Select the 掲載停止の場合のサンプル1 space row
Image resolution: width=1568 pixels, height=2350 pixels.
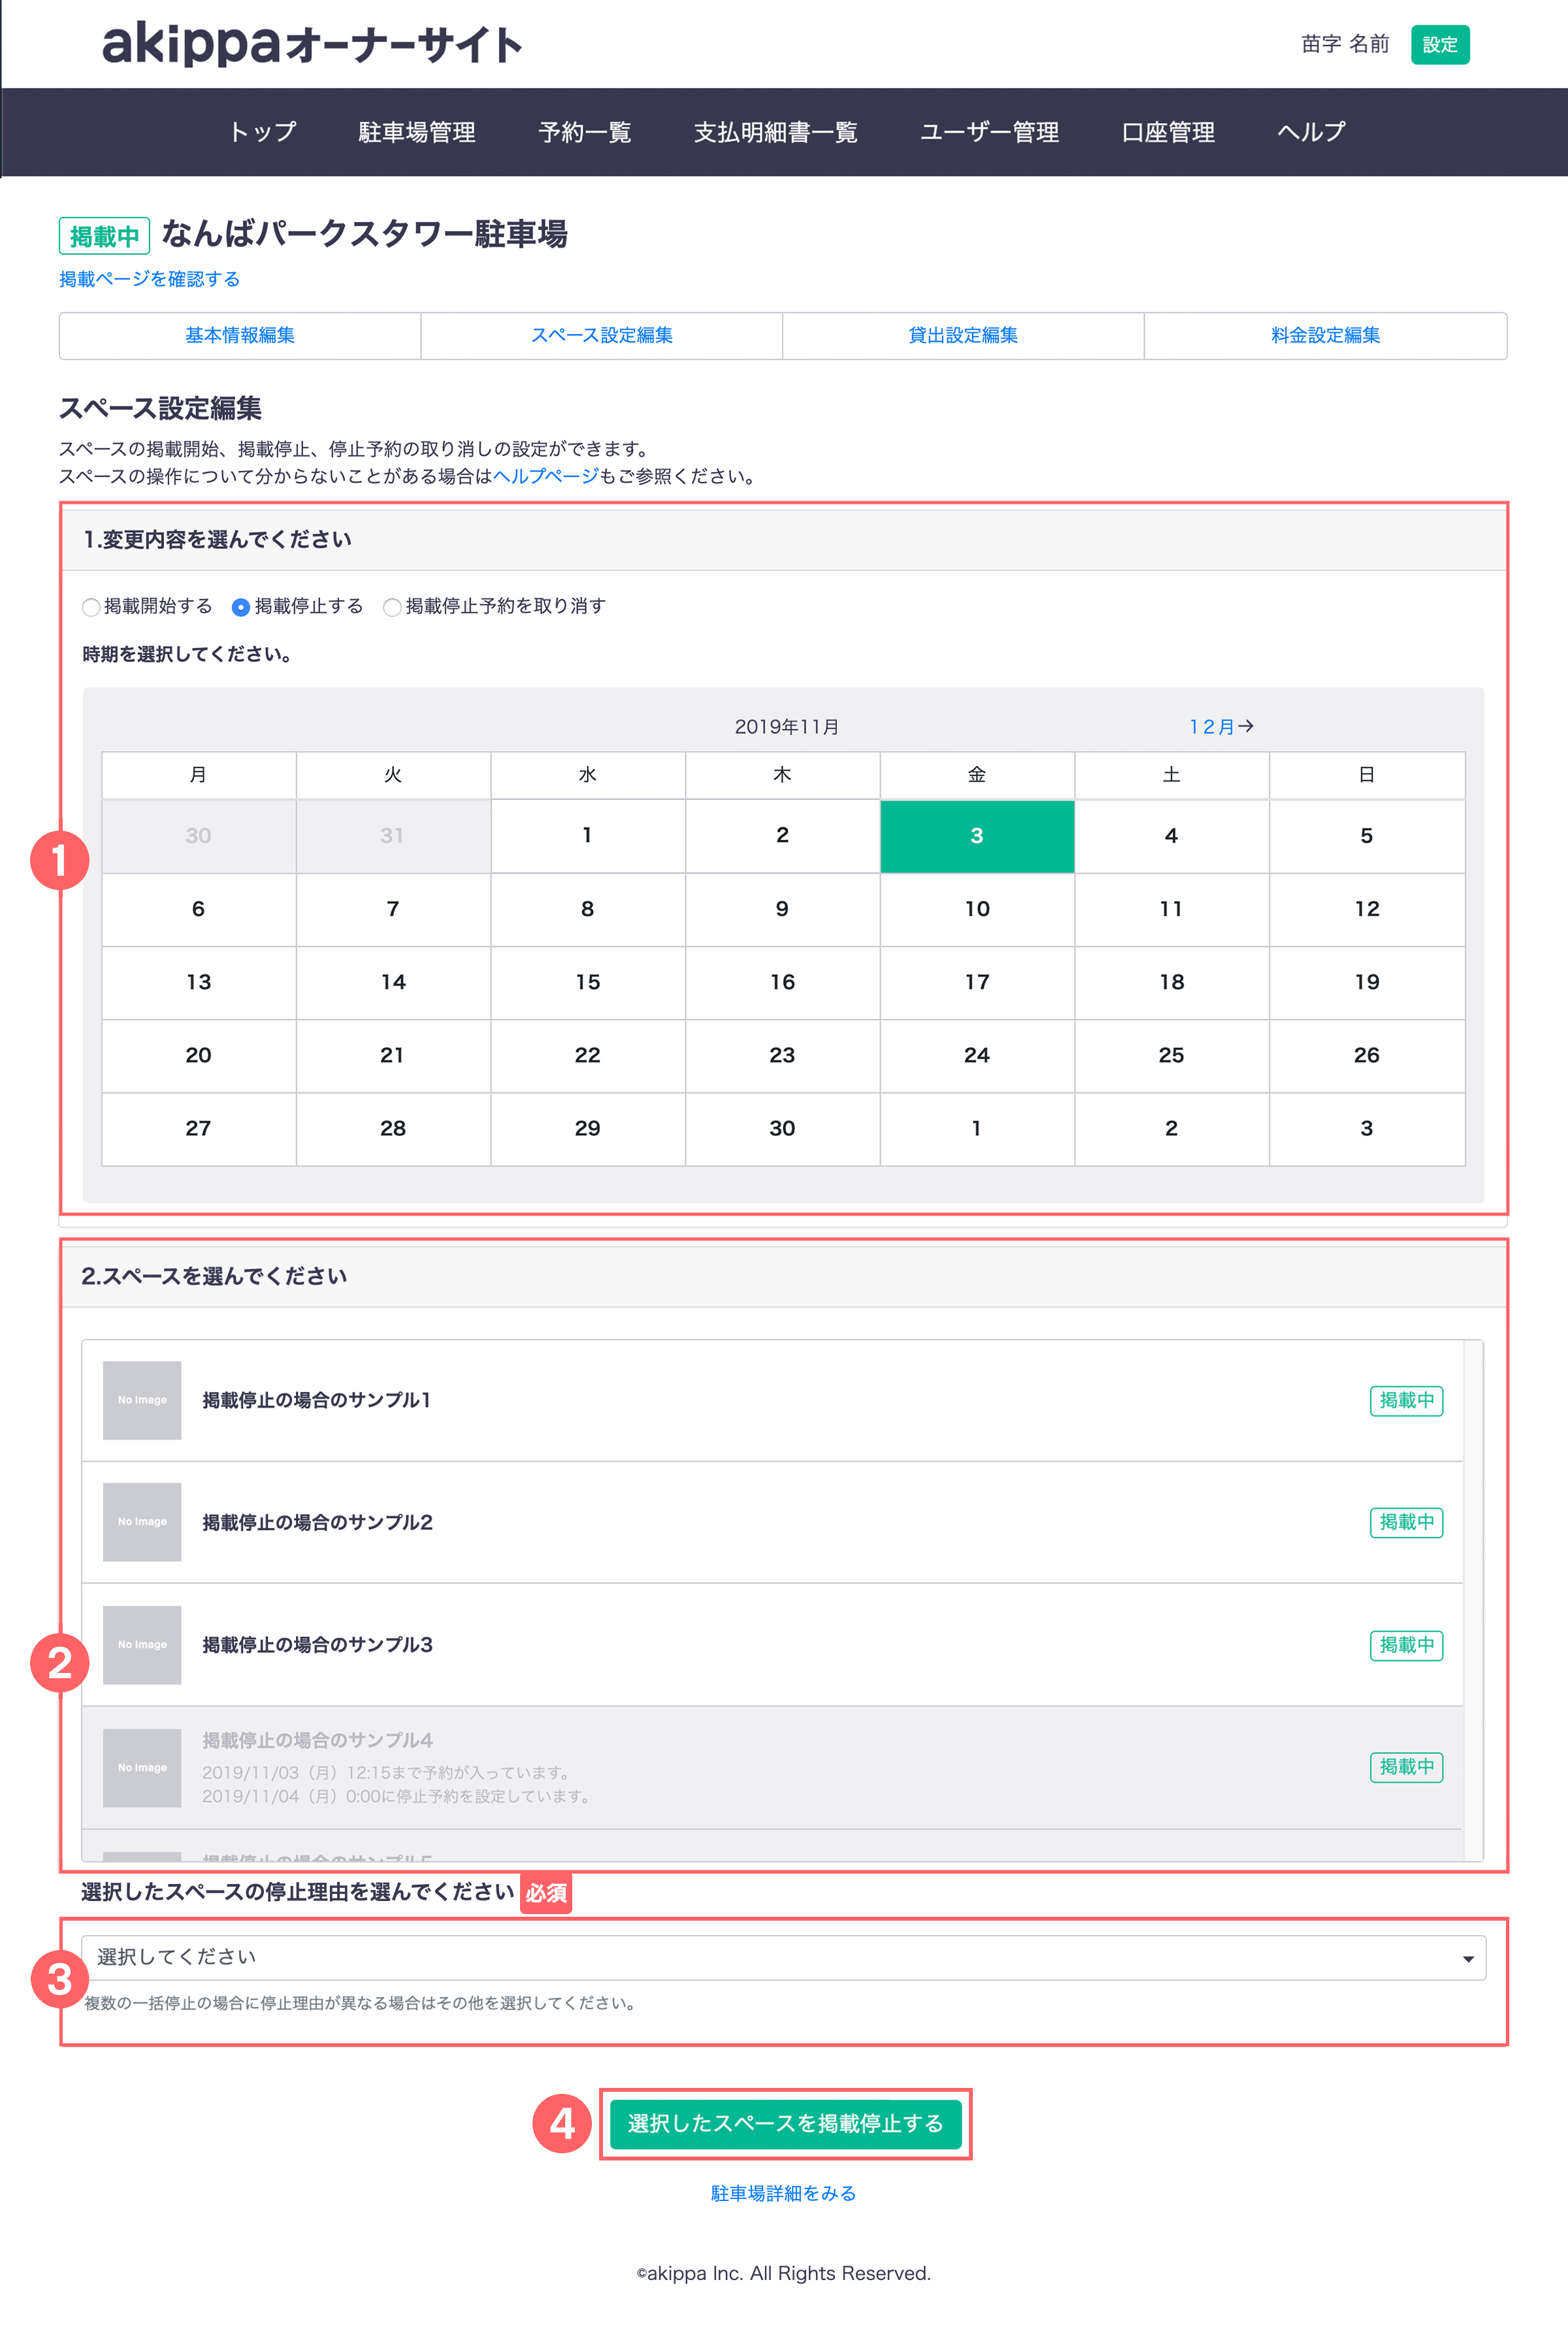pyautogui.click(x=772, y=1400)
